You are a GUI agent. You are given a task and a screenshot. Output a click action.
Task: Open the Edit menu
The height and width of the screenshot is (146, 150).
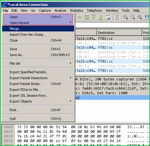point(14,10)
